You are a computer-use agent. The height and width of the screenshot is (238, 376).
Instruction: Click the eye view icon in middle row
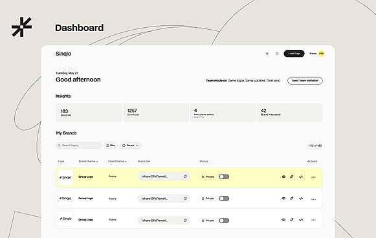[x=283, y=198]
